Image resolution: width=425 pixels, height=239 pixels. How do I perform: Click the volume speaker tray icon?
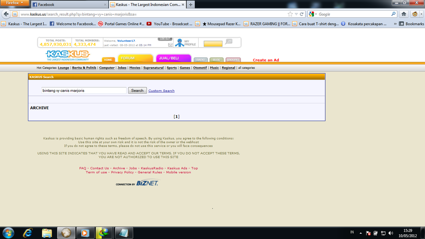pyautogui.click(x=391, y=233)
